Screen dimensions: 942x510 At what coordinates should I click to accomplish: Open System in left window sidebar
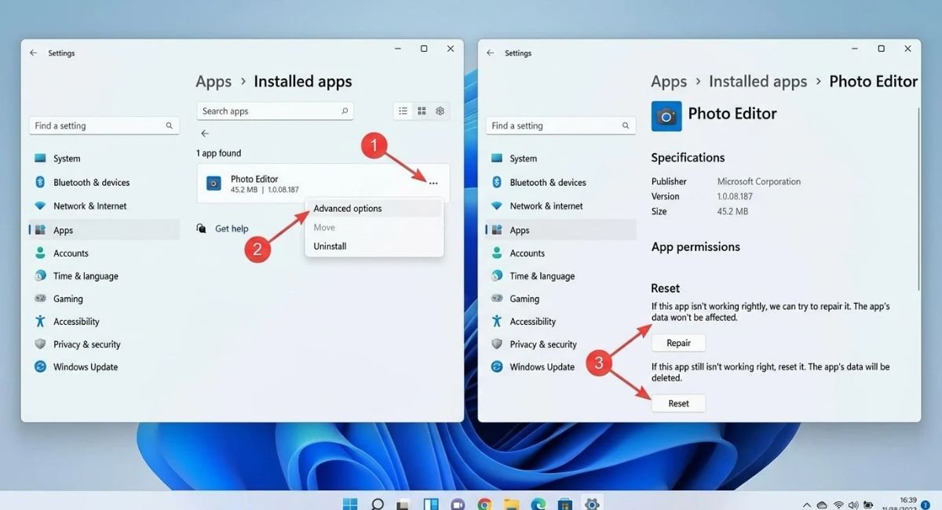click(x=104, y=158)
